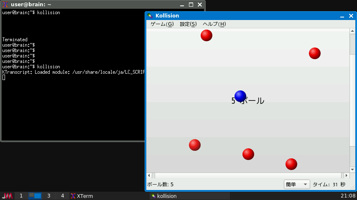Open the IceWM start menu in the taskbar
Image resolution: width=357 pixels, height=200 pixels.
7,196
